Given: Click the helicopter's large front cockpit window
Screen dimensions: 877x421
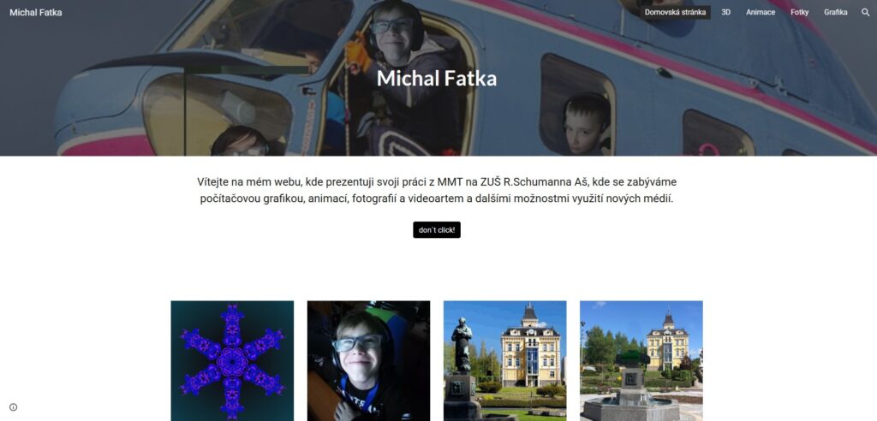Looking at the screenshot, I should (x=217, y=115).
